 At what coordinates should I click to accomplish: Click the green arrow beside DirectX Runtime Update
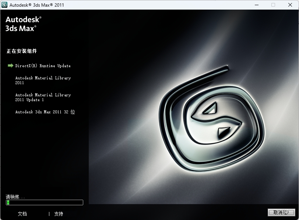[10, 66]
